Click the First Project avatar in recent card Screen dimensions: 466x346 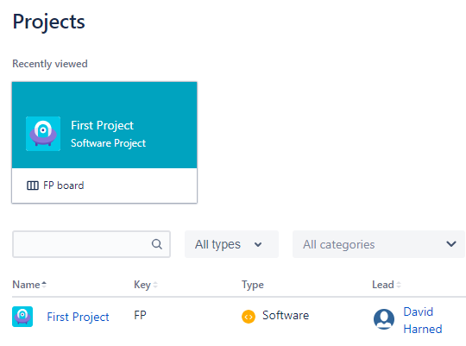click(x=43, y=134)
